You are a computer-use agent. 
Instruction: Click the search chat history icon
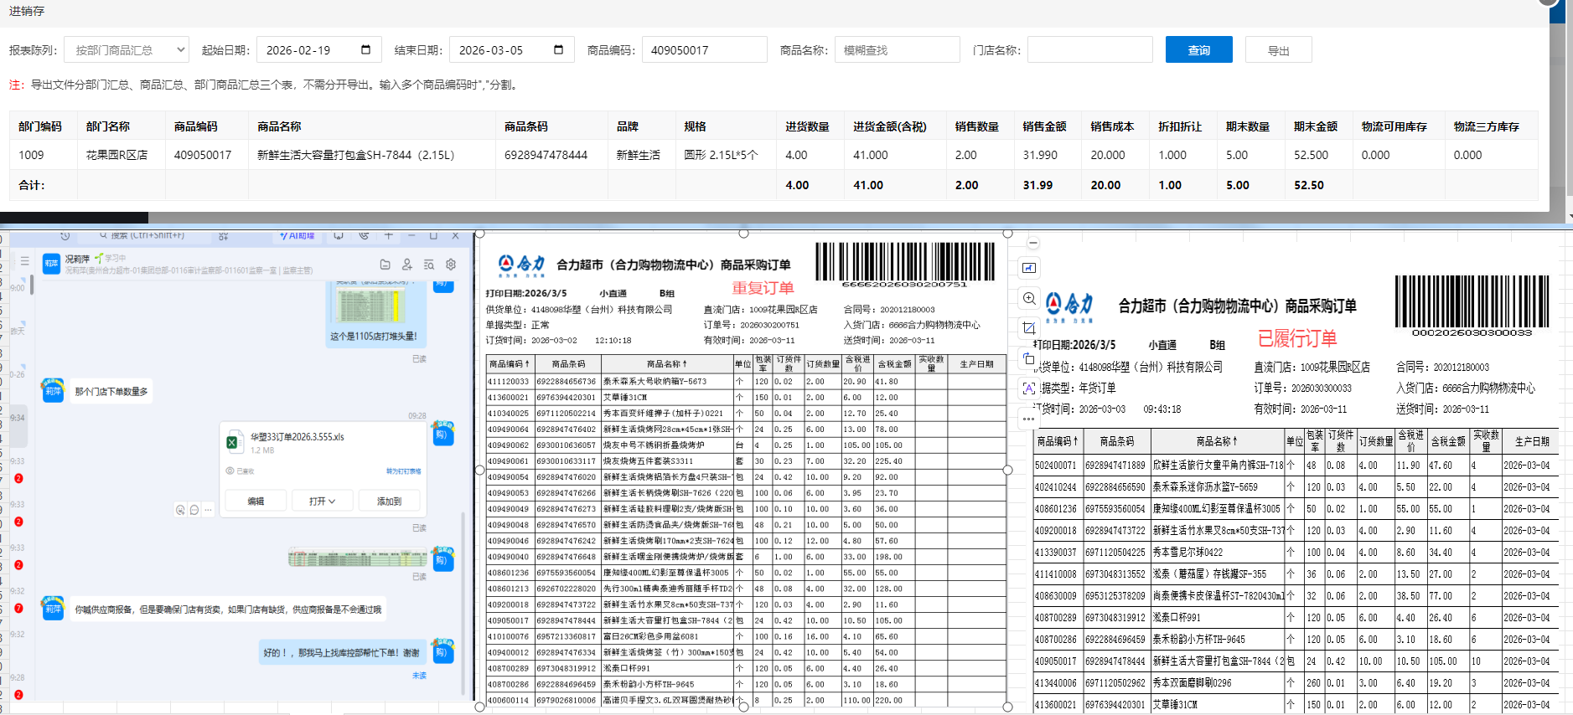point(429,265)
